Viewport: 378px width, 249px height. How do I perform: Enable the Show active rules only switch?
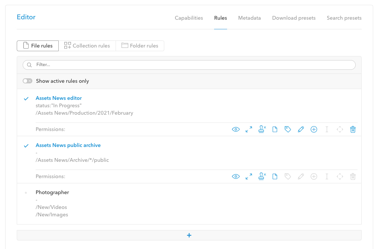coord(27,81)
